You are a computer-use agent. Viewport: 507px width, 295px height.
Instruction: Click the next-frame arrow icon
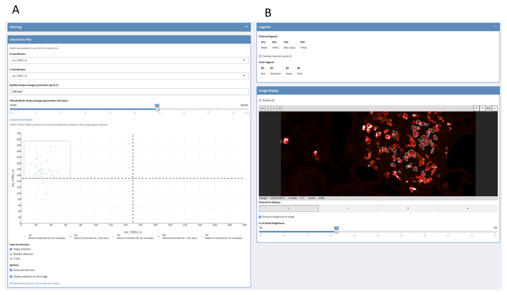(274, 108)
